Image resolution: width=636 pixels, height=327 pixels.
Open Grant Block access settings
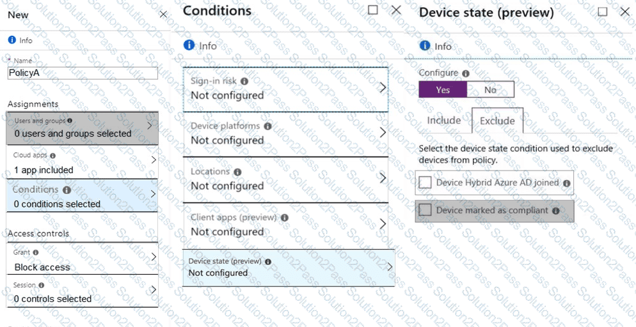[82, 260]
